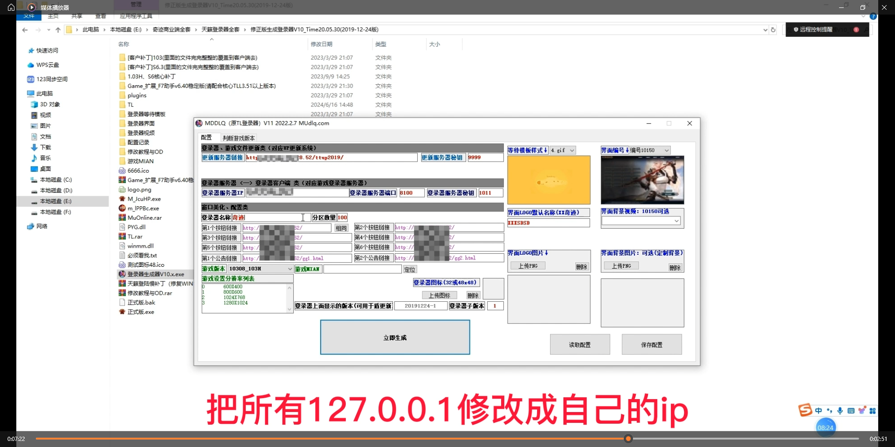Image resolution: width=895 pixels, height=447 pixels.
Task: Go up one folder with the up arrow
Action: click(58, 30)
